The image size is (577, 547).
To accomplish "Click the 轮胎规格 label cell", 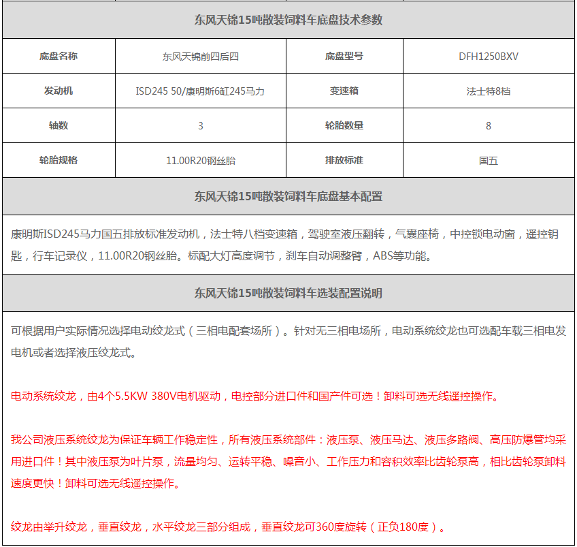I will tap(59, 160).
